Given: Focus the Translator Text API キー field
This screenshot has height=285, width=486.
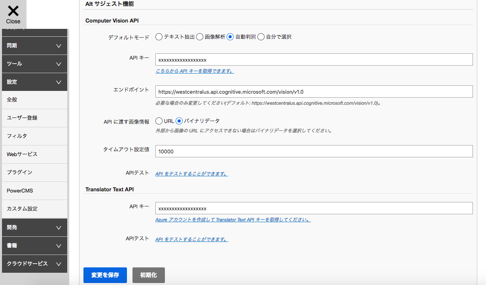Looking at the screenshot, I should pos(314,208).
